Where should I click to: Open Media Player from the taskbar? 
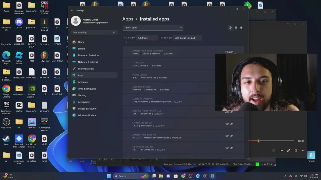205,176
